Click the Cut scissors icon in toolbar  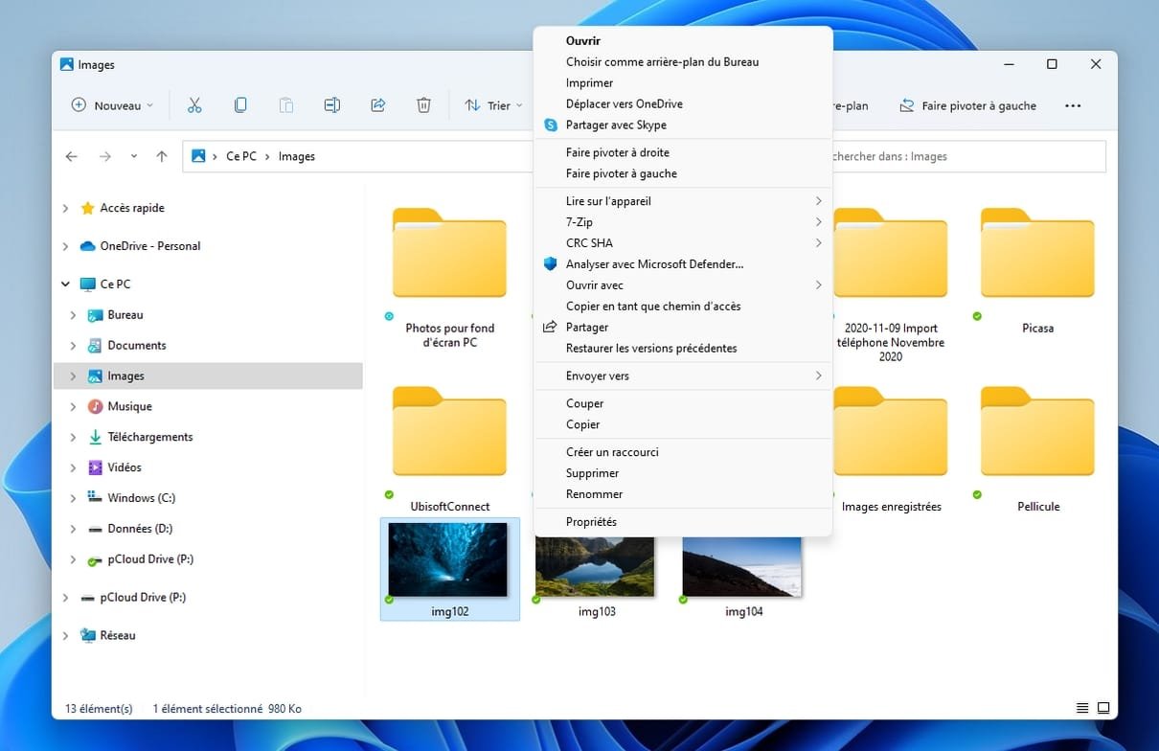(194, 105)
